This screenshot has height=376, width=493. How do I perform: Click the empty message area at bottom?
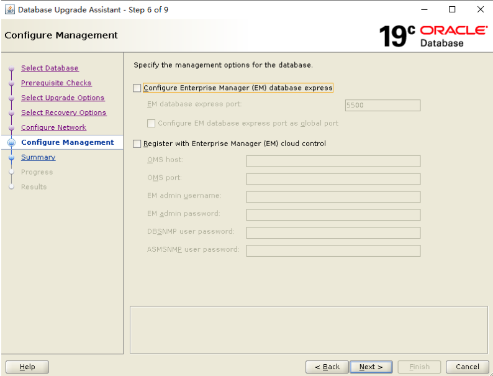pyautogui.click(x=309, y=330)
